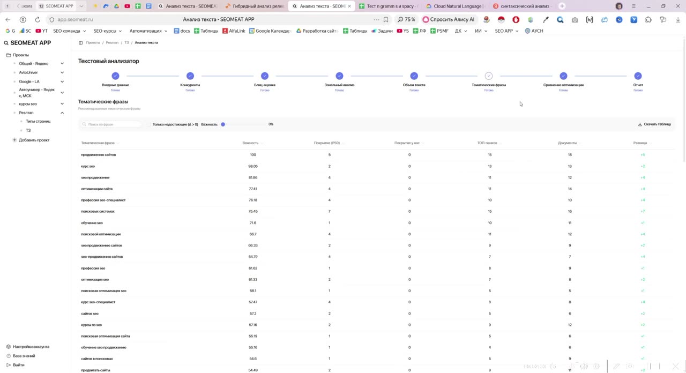Click 'Спросить Алису AI' button
The image size is (686, 373).
tap(449, 19)
